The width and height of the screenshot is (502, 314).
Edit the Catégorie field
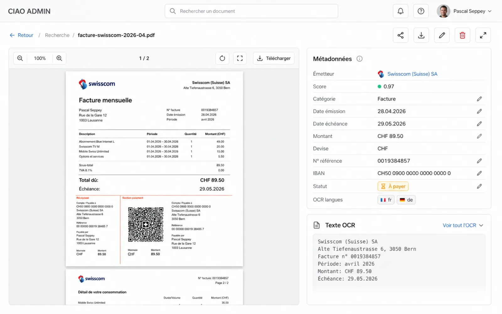coord(479,99)
